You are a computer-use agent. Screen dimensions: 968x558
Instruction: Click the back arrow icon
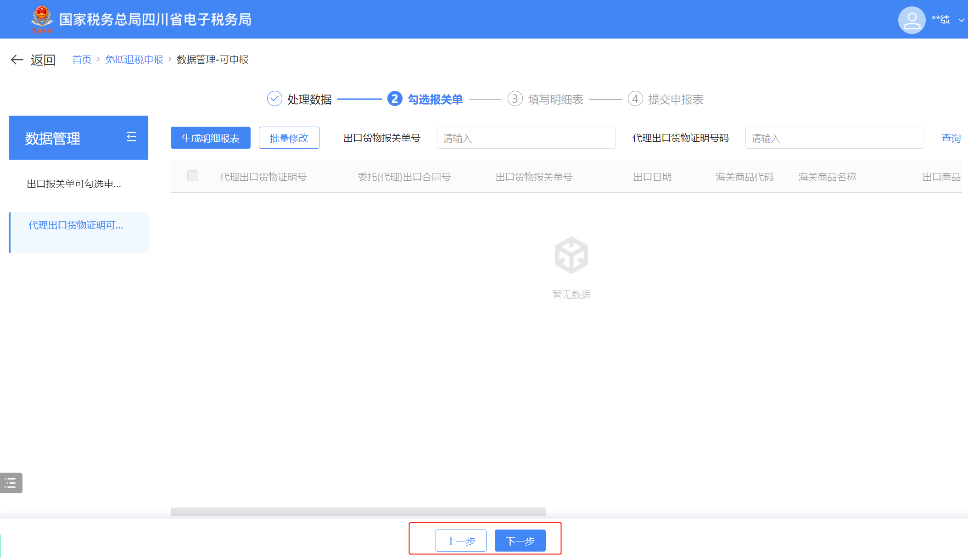[17, 60]
